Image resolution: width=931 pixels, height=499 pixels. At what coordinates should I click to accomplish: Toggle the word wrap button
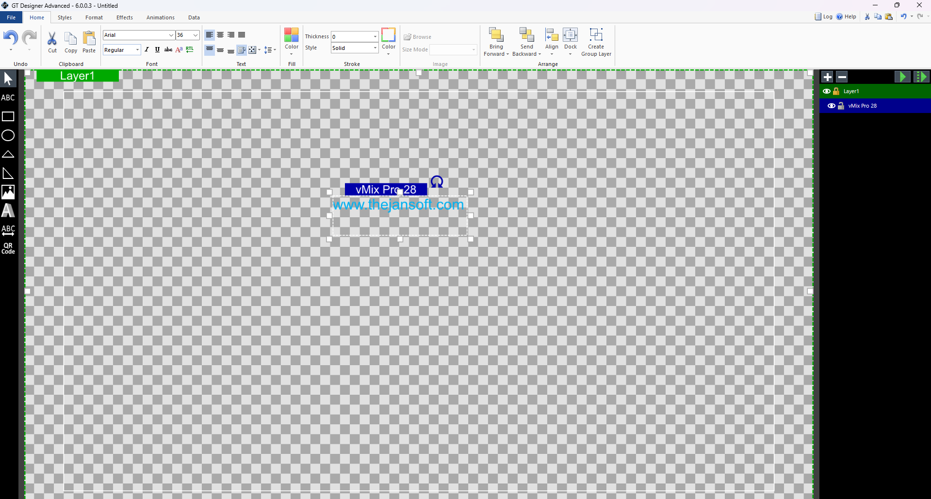tap(242, 50)
